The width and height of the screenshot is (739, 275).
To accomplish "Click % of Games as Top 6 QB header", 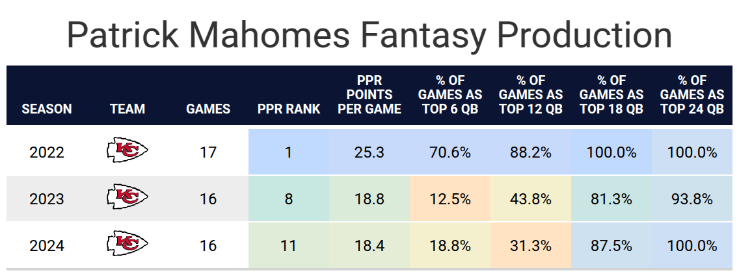I will 450,95.
